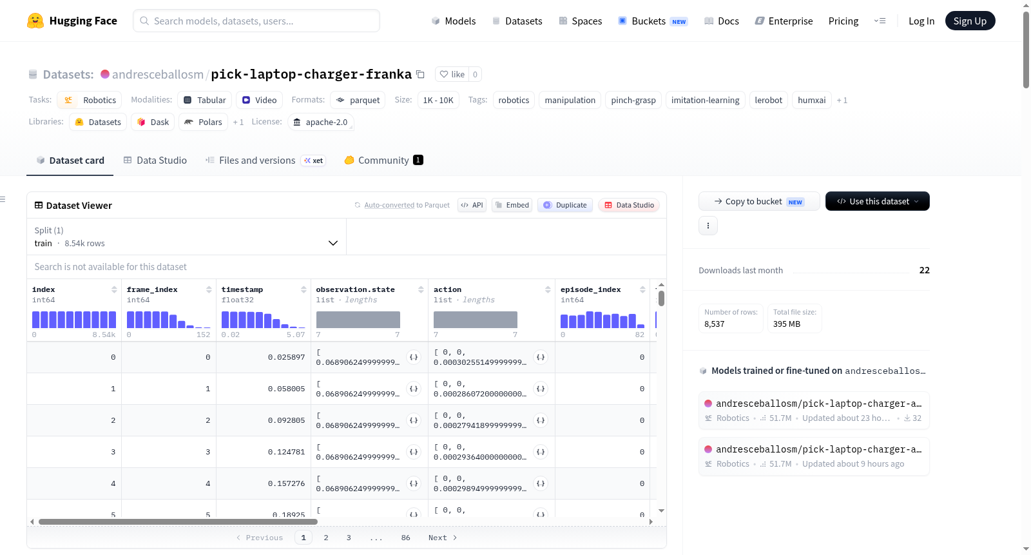Show additional libraries with +1
Image resolution: width=1031 pixels, height=555 pixels.
tap(238, 122)
